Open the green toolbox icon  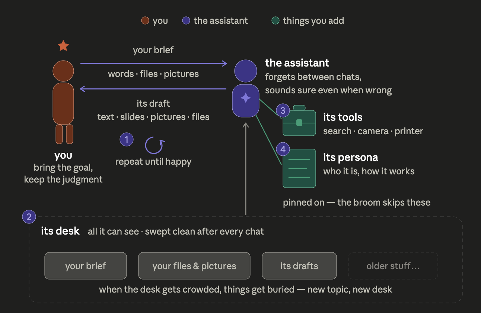tap(299, 121)
